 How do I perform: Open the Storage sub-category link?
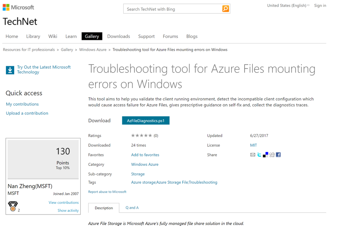[138, 174]
